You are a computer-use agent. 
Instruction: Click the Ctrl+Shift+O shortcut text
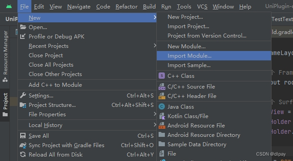pyautogui.click(x=138, y=145)
